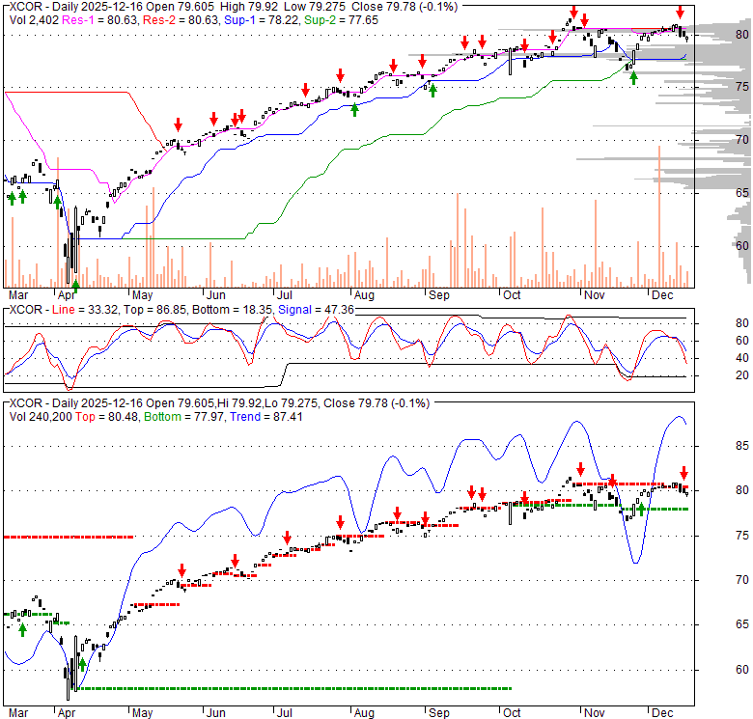Click Apr on the bottom chart's date axis
753x719 pixels.
[67, 713]
